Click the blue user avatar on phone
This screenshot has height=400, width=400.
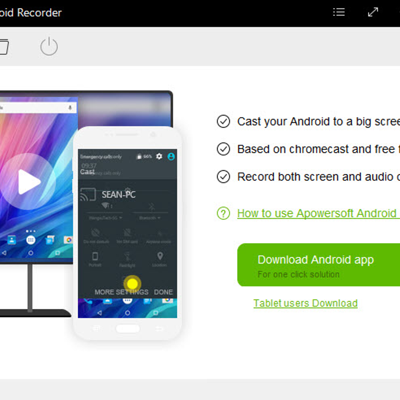pyautogui.click(x=171, y=156)
